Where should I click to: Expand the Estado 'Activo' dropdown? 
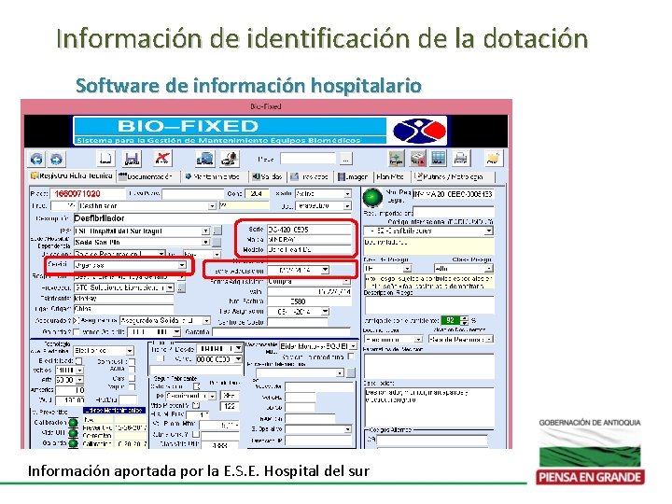click(x=347, y=194)
